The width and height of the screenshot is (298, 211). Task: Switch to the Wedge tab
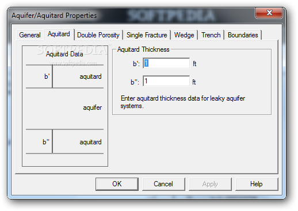(x=184, y=35)
